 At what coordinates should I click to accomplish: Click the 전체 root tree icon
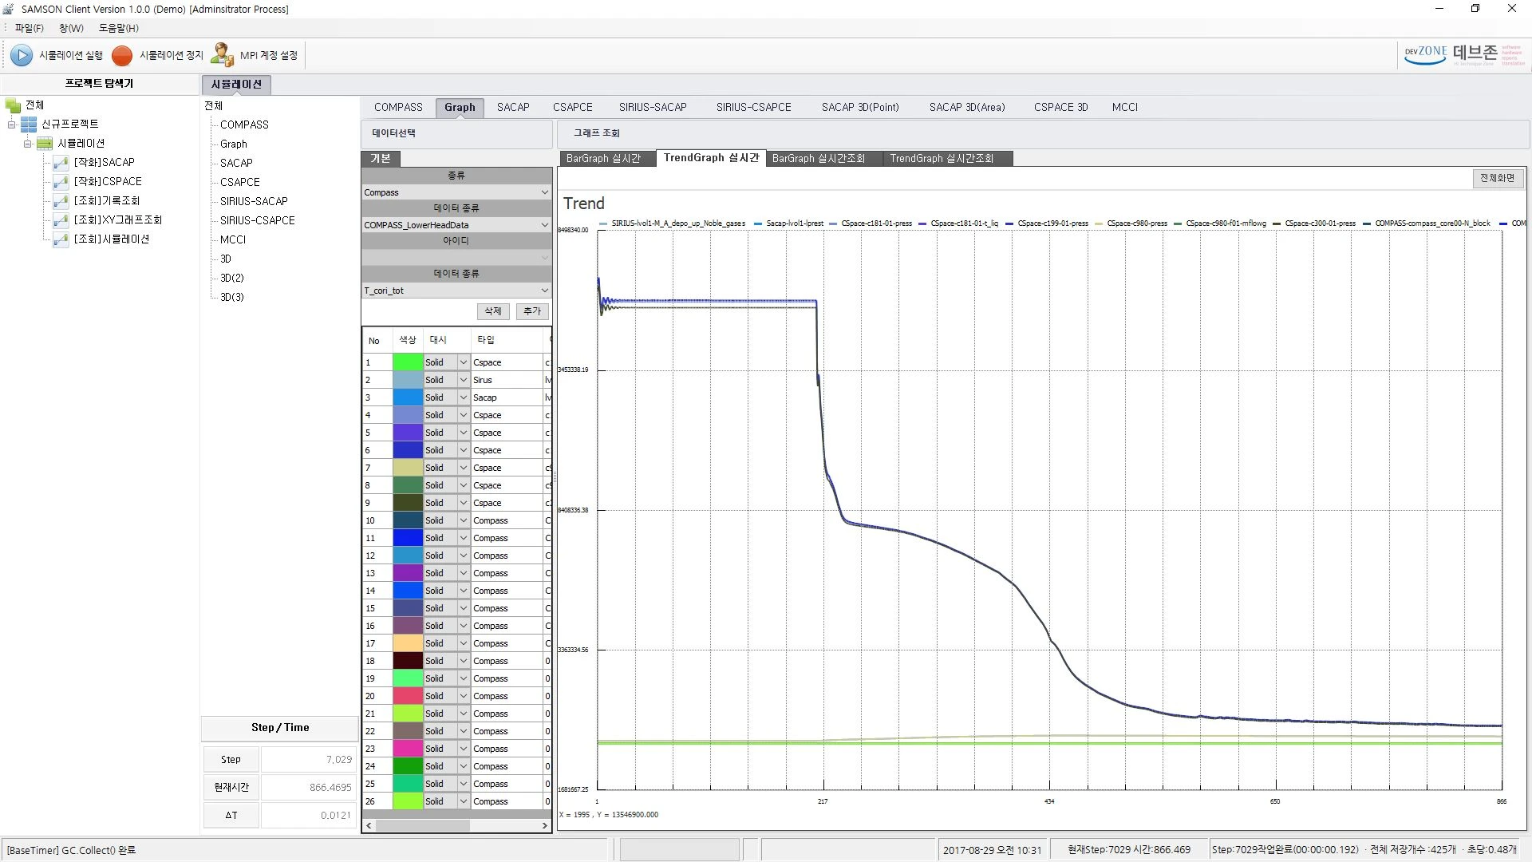(13, 105)
